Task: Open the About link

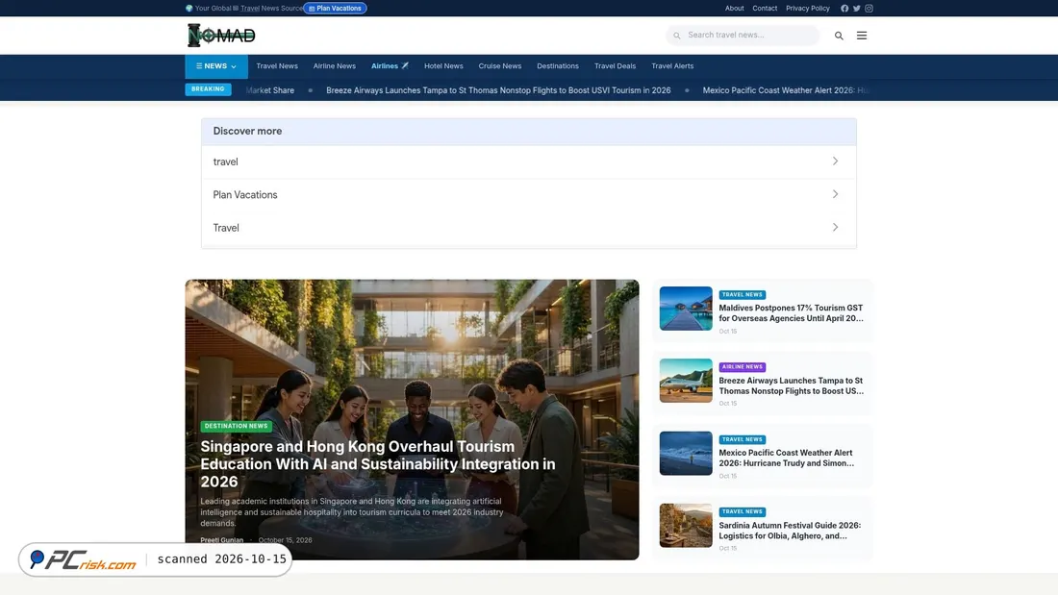Action: tap(734, 8)
